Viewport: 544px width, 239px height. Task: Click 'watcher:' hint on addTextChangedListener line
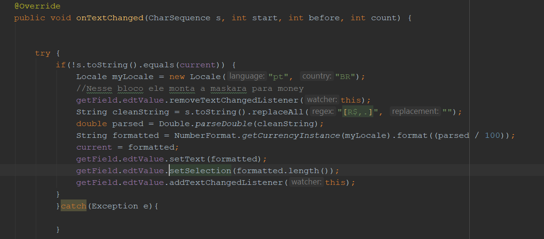point(307,182)
